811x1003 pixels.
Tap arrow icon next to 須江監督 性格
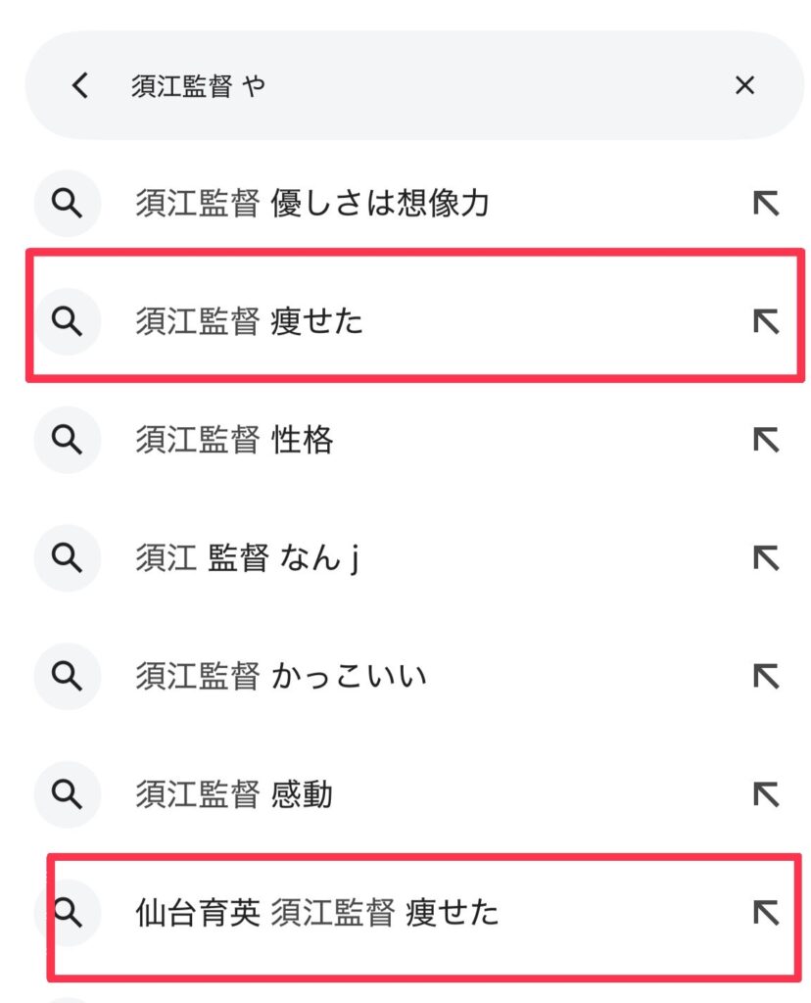(766, 440)
